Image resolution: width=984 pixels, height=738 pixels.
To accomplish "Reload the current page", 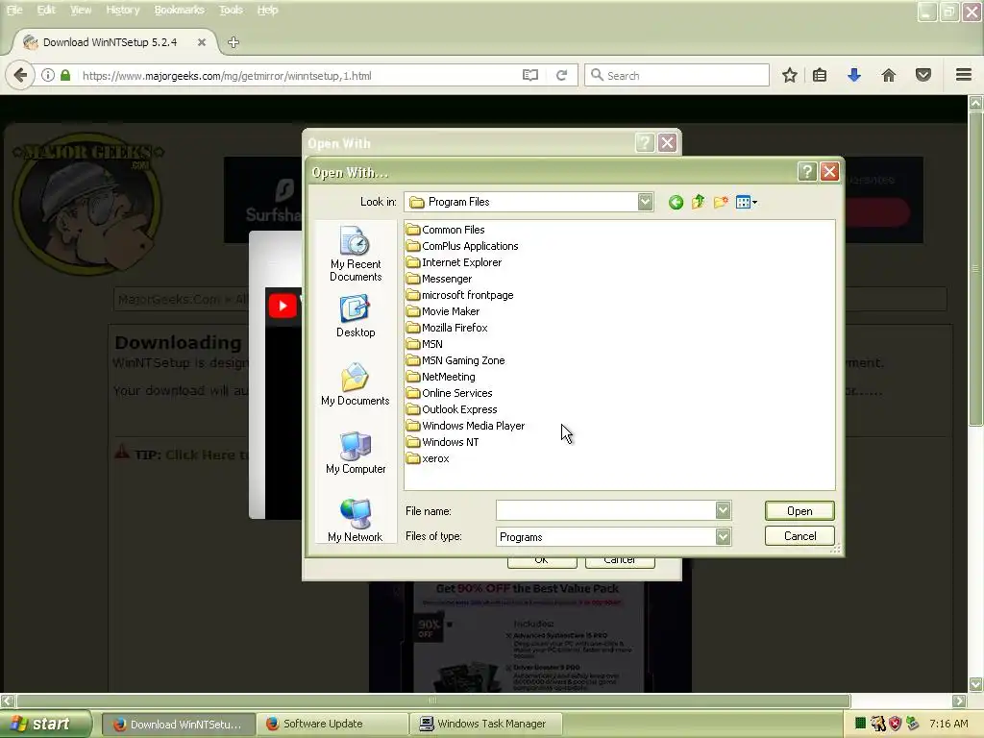I will (x=561, y=75).
